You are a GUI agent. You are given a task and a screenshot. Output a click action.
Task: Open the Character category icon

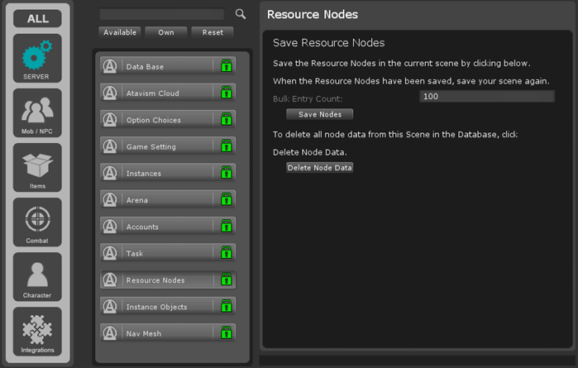click(x=37, y=276)
